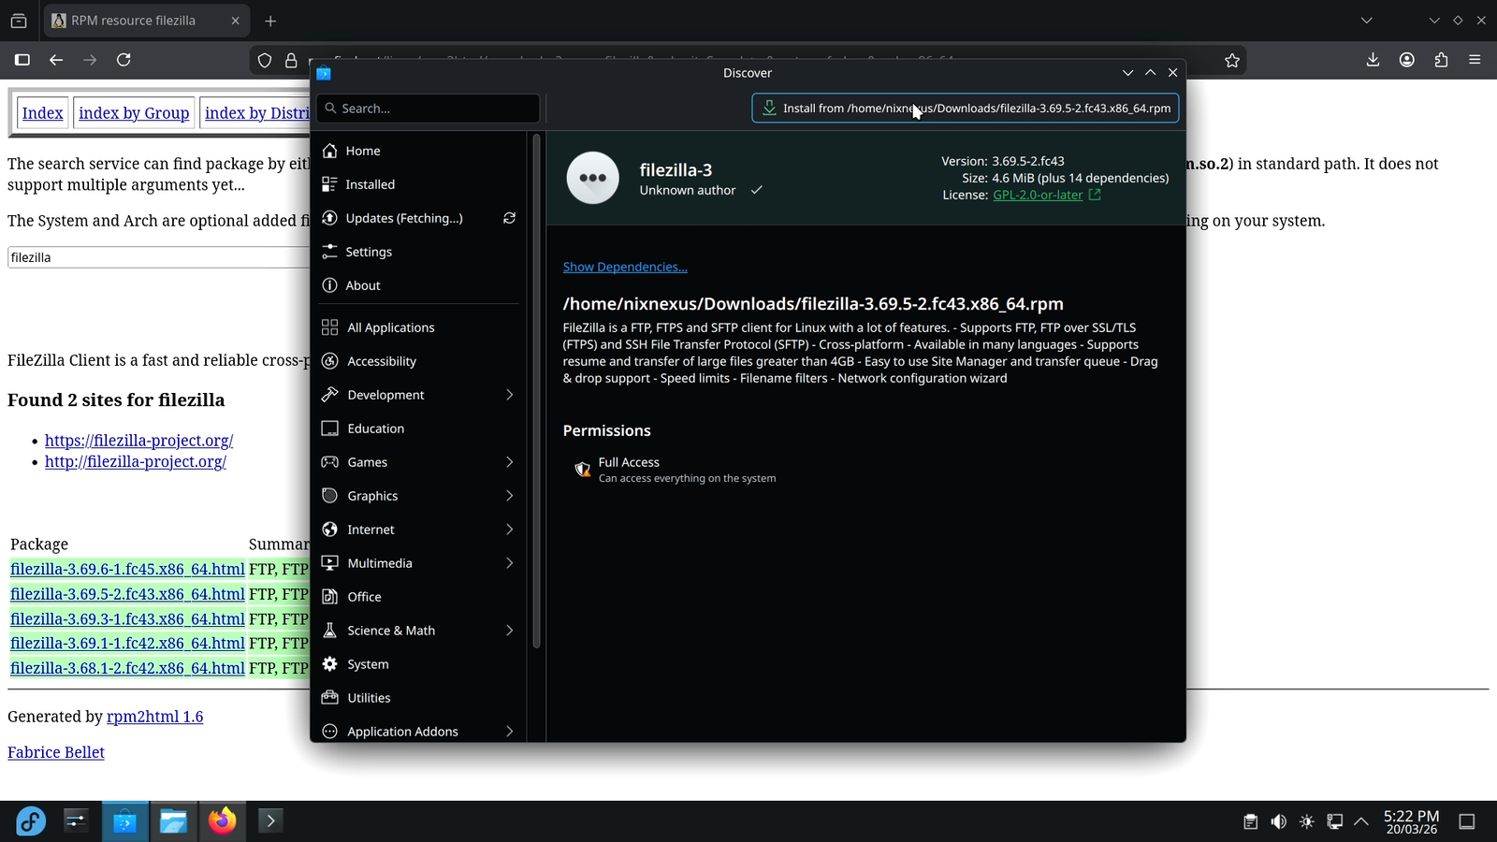Open the GPL-2.0-or-later license link
1497x842 pixels.
(1038, 195)
